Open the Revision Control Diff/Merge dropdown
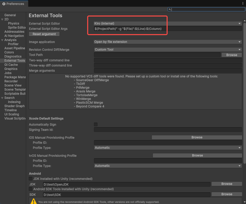This screenshot has height=204, width=246. point(168,50)
